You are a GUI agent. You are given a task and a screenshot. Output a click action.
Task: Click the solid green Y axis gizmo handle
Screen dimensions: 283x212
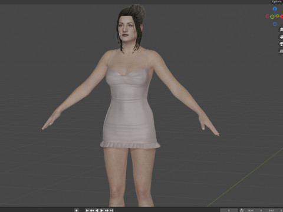pyautogui.click(x=277, y=16)
